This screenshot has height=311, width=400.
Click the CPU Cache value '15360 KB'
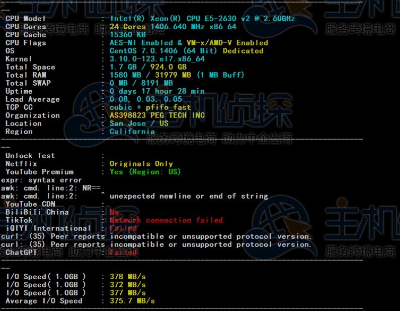tap(128, 35)
